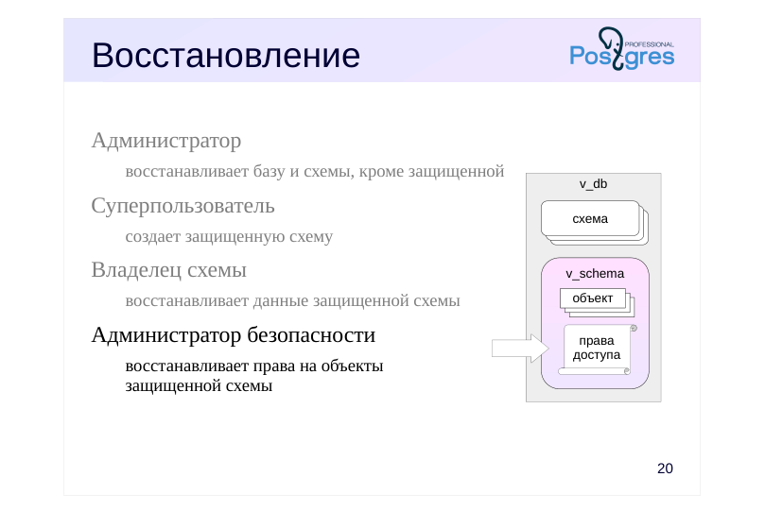Screen dimensions: 765x511
Task: Click the line "защищенной схемы" under Администратор безопасности
Action: pyautogui.click(x=199, y=385)
